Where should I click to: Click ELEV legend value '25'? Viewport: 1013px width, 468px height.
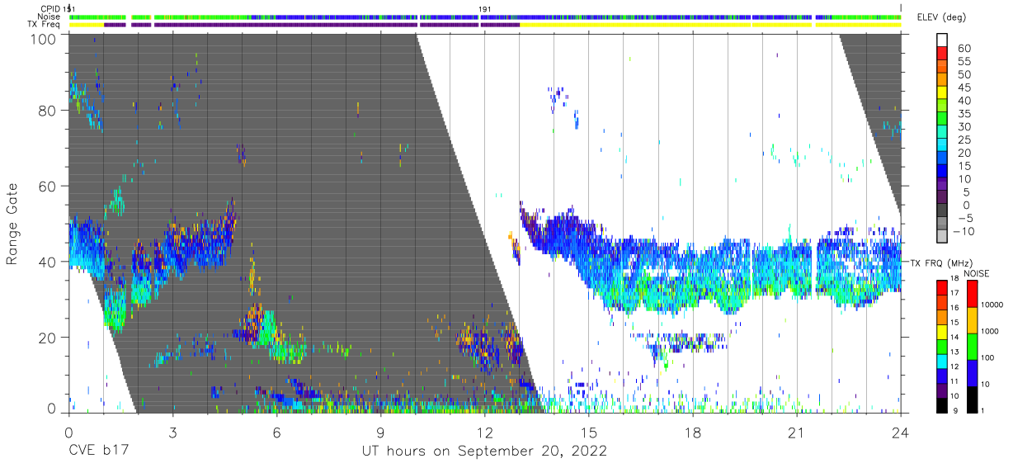pos(964,139)
